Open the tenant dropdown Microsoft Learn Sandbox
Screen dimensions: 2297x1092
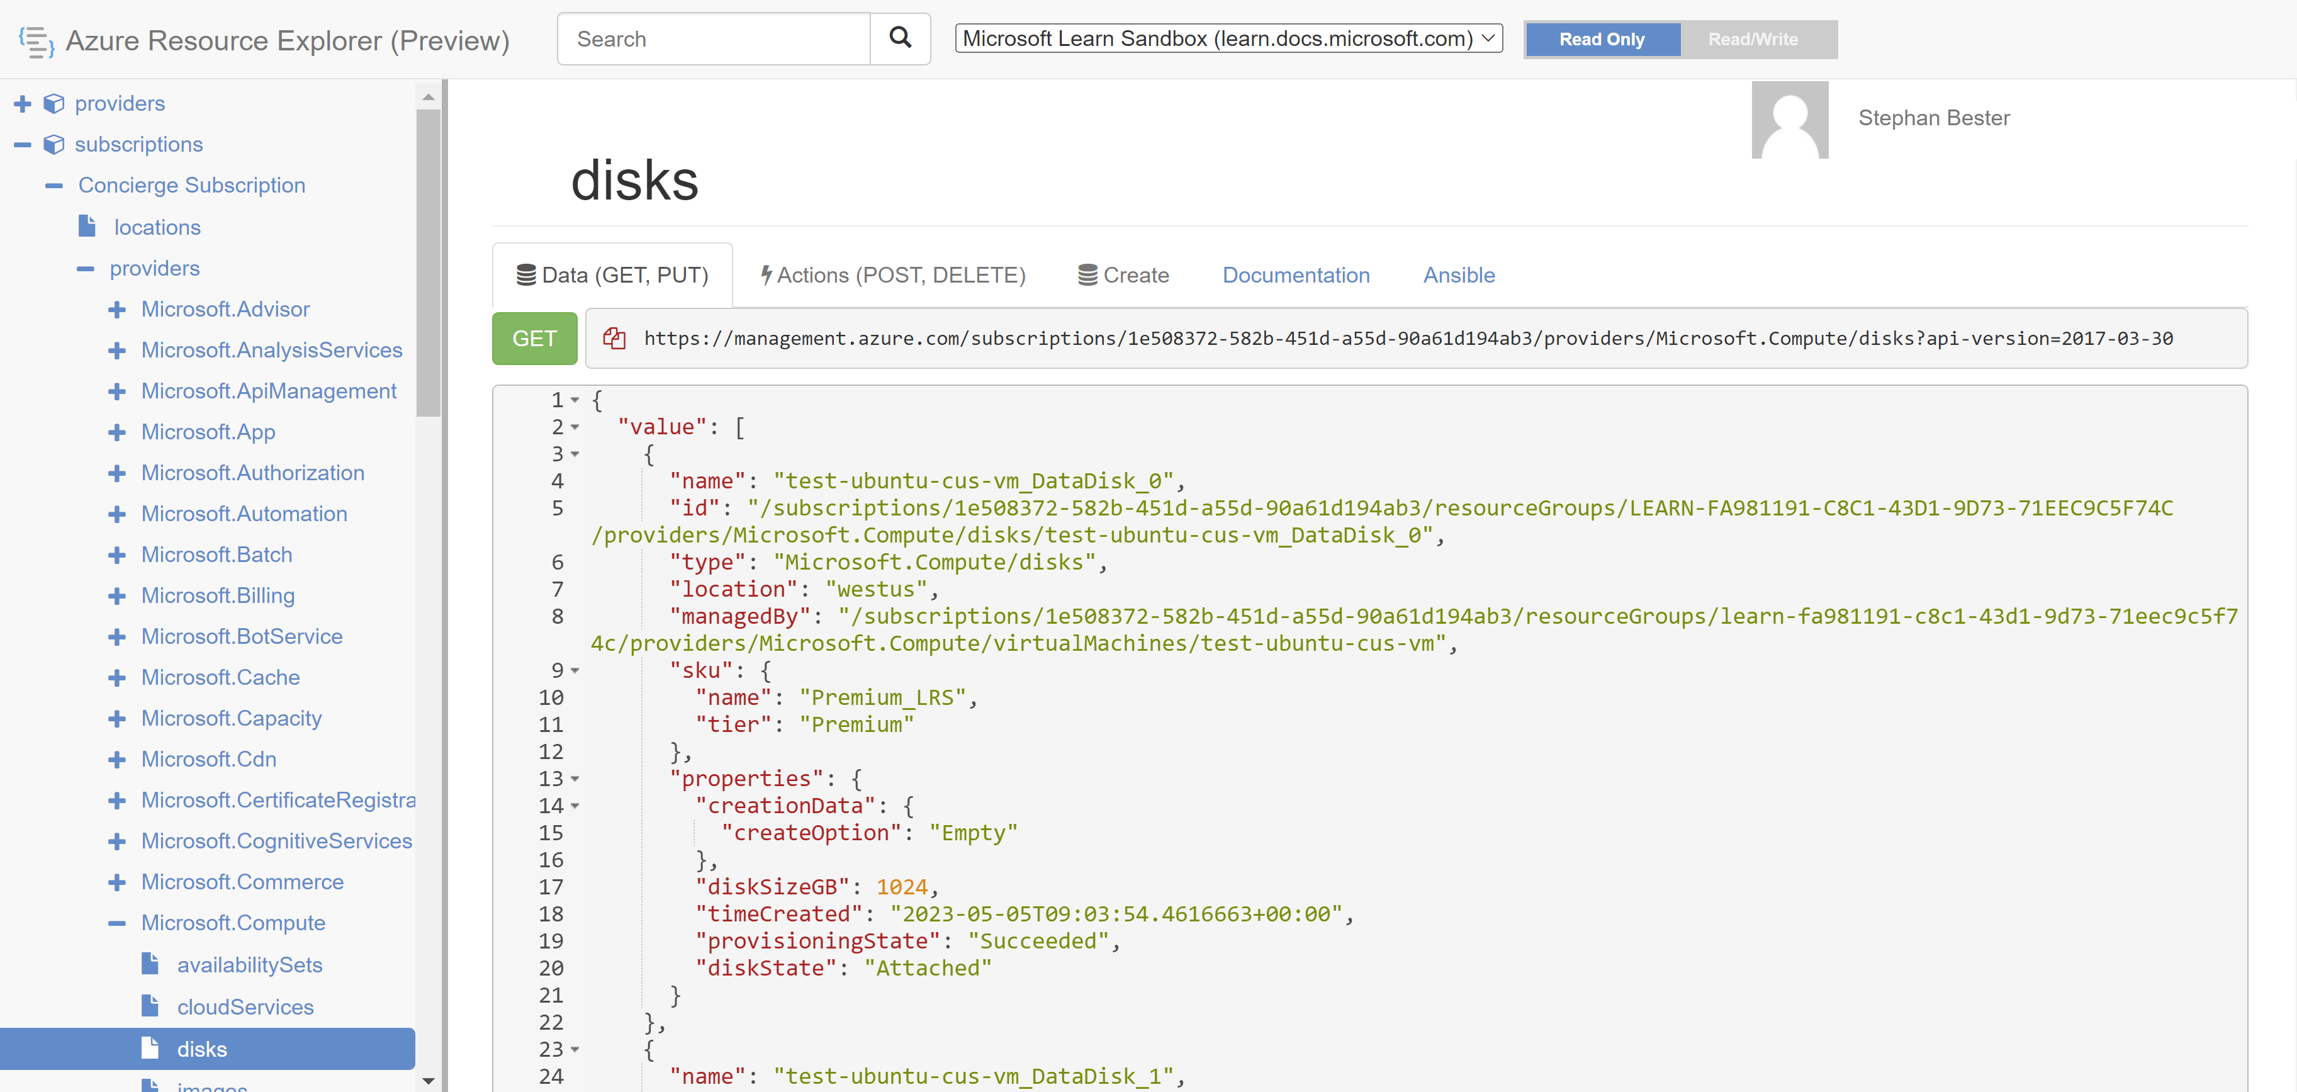click(x=1228, y=38)
